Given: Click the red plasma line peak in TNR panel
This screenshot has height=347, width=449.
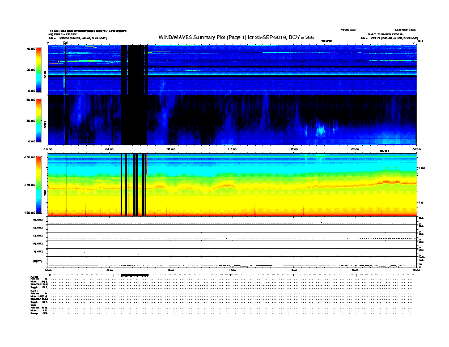Looking at the screenshot, I should pos(387,181).
